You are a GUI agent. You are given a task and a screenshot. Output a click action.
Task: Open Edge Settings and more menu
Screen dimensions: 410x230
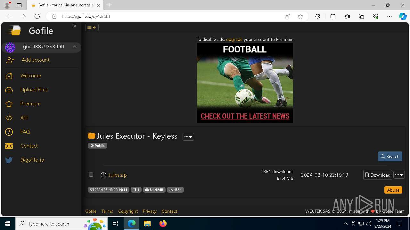click(x=389, y=16)
